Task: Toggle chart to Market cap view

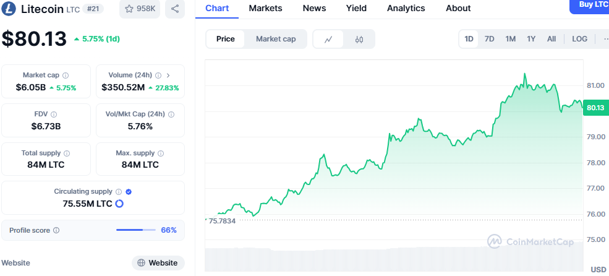Action: point(276,39)
